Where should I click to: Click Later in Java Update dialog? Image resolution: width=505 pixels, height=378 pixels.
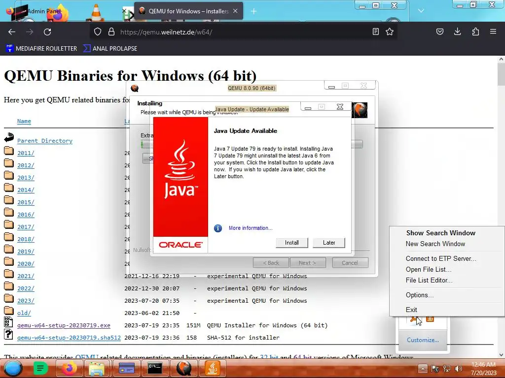[329, 243]
